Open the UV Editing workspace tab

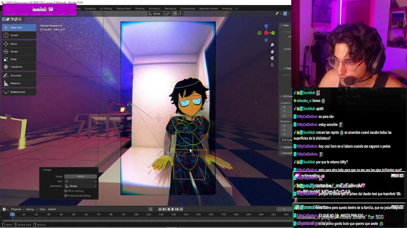pyautogui.click(x=106, y=9)
